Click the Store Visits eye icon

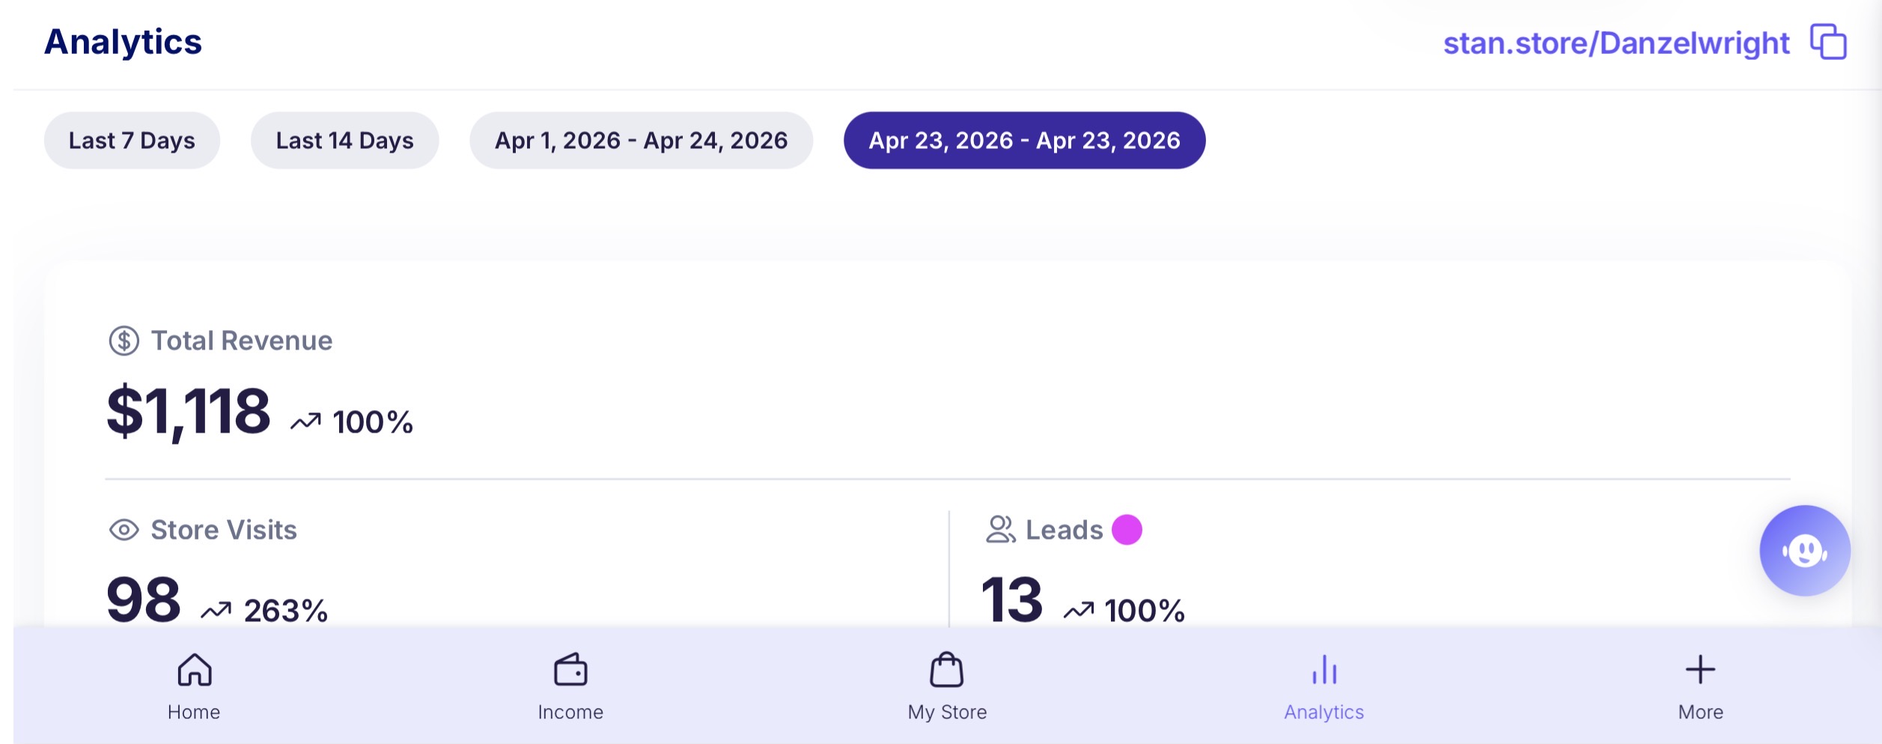tap(124, 530)
